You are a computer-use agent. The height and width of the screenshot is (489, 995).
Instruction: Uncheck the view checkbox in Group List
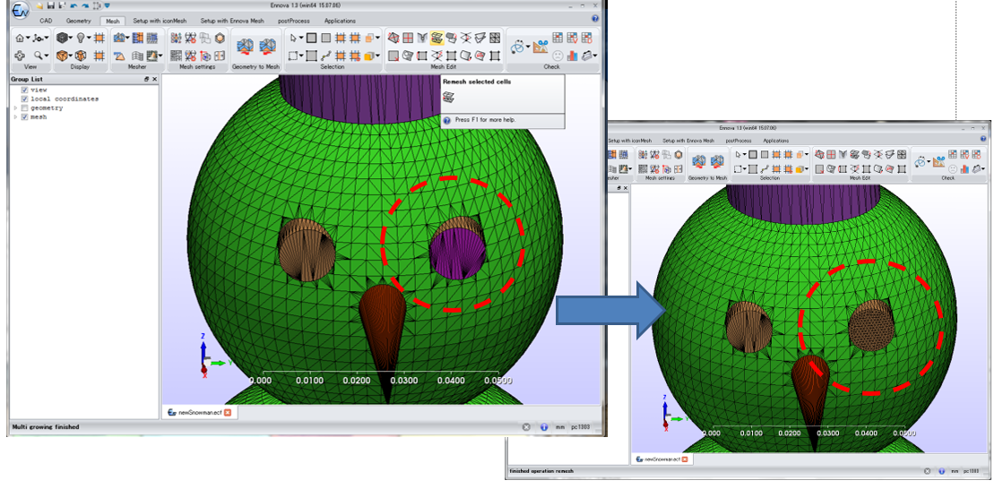25,90
